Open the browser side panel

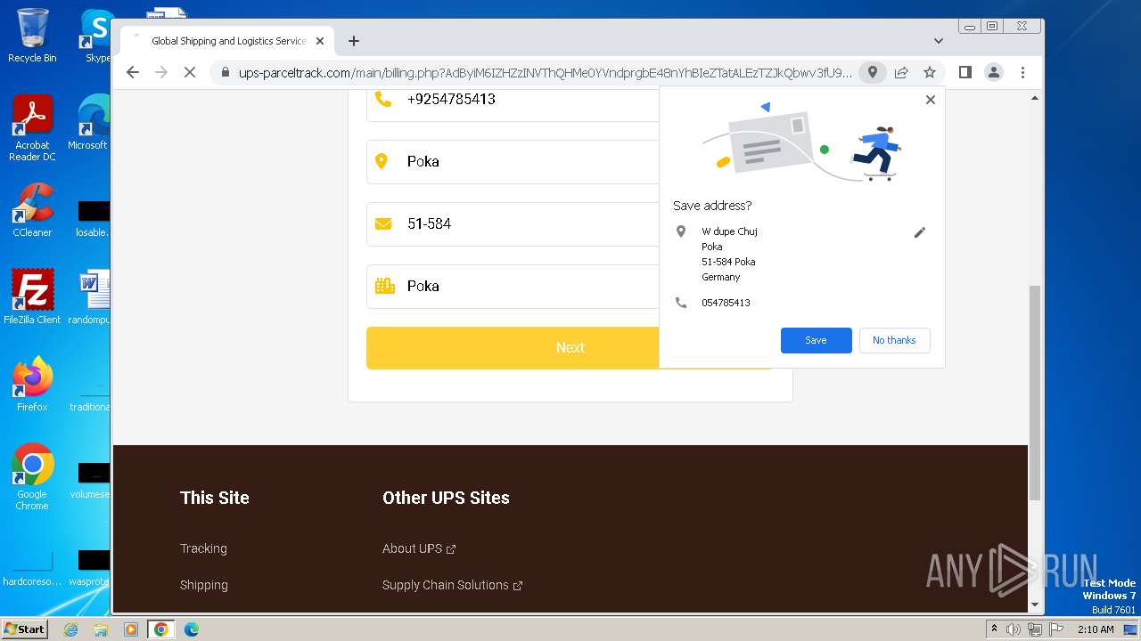point(965,72)
